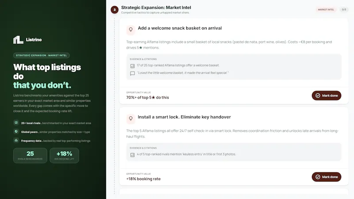Click chart icon next to '4 of 5 top-ranked rivals'

coord(132,155)
